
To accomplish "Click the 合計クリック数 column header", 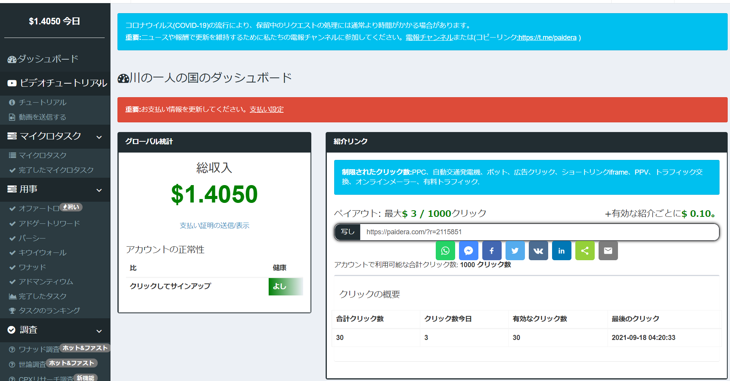I will [360, 319].
